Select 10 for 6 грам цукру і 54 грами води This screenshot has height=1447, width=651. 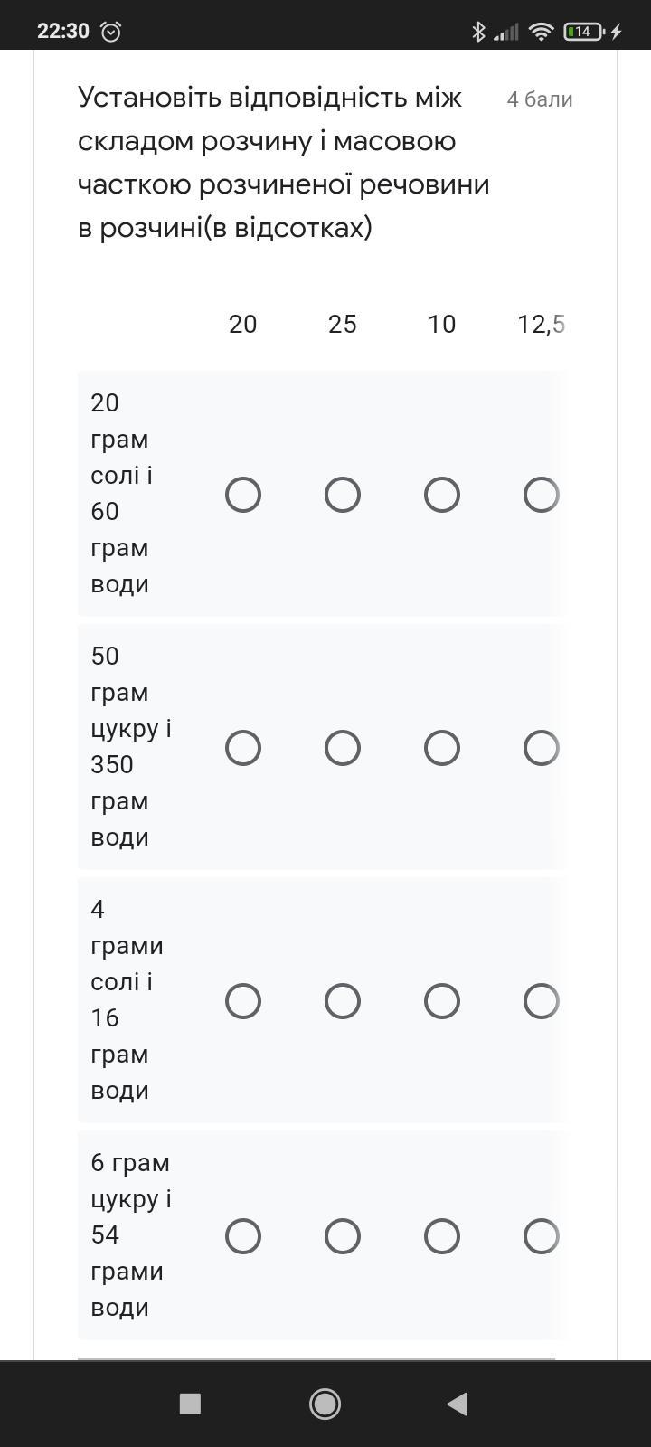coord(442,1236)
